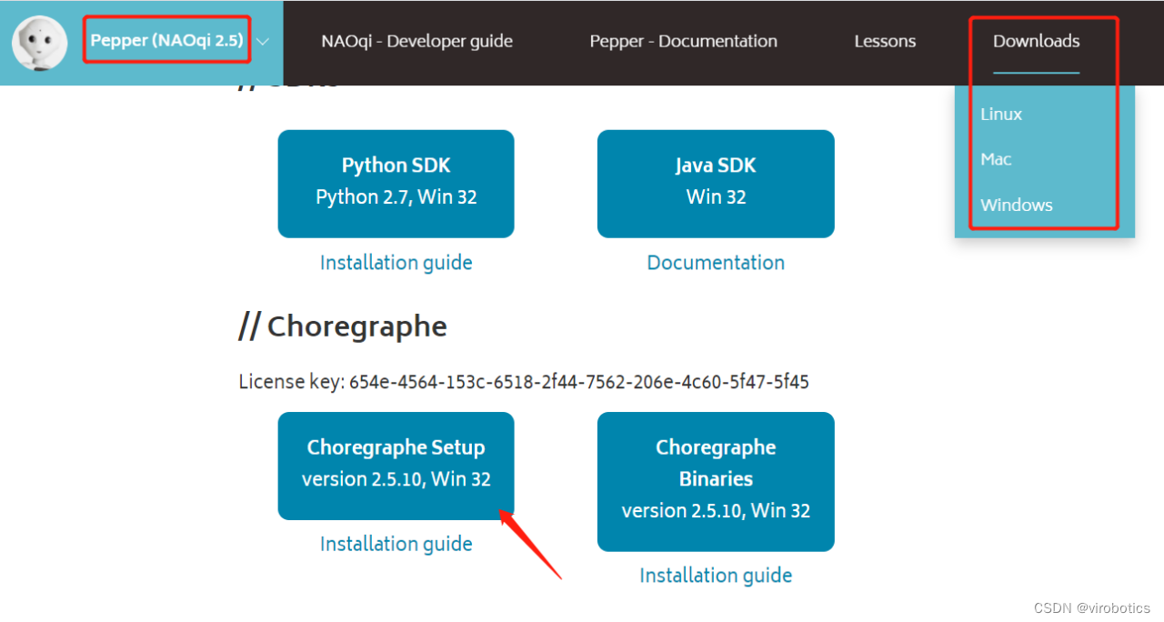The image size is (1164, 622).
Task: Choose Mac in the Downloads dropdown
Action: point(996,159)
